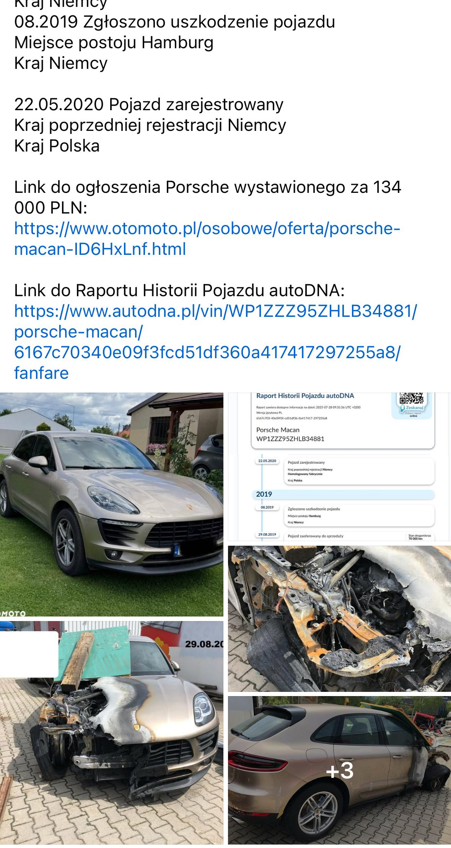Tap the +3 overlay to see more photos
Screen dimensions: 451x848
pyautogui.click(x=339, y=770)
